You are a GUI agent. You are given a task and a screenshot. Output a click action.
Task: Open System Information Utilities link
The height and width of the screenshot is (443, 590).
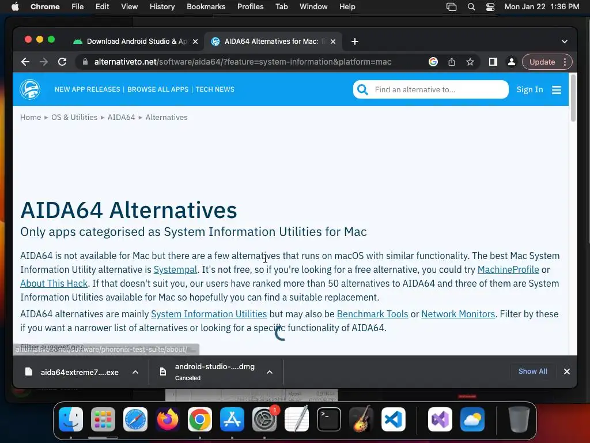pyautogui.click(x=209, y=314)
